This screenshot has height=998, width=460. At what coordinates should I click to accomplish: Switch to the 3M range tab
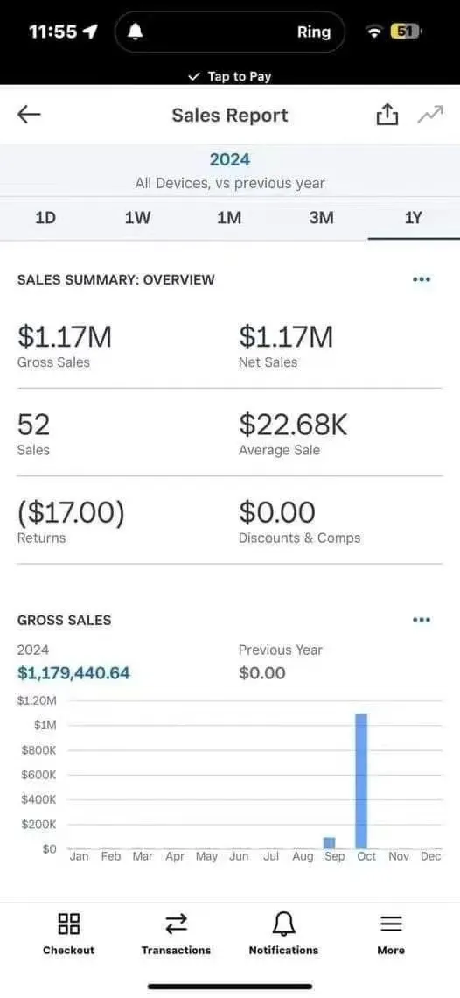pos(321,218)
